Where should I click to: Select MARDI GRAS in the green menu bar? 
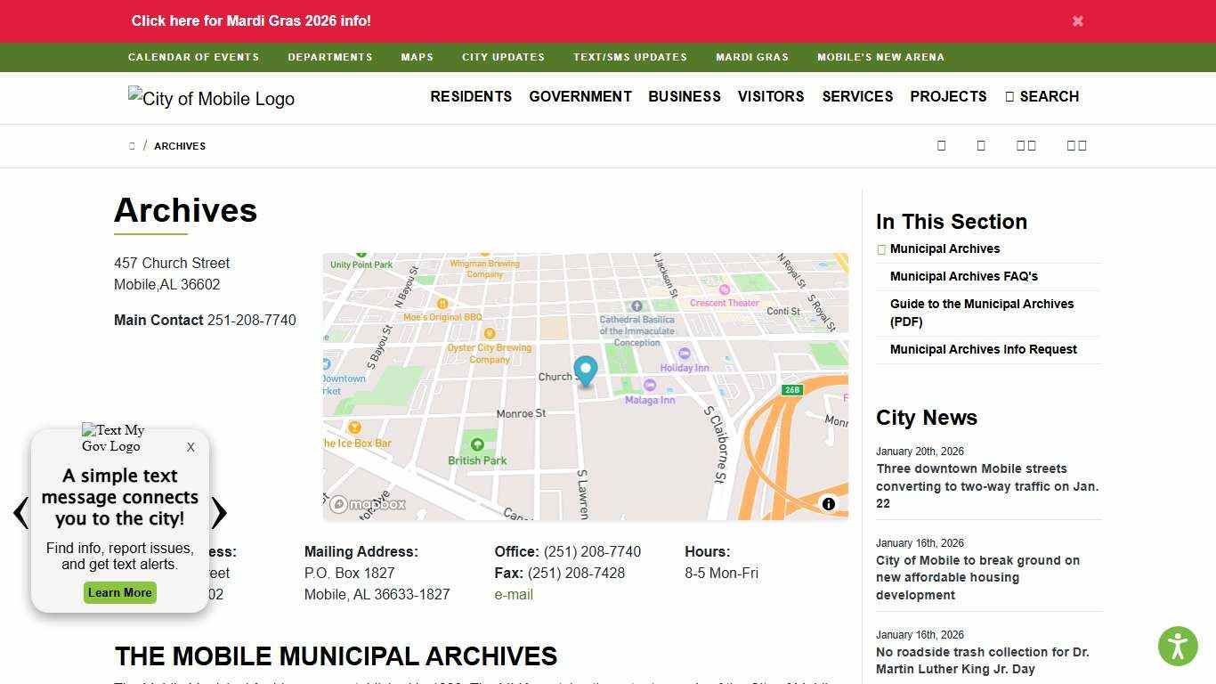click(x=751, y=57)
